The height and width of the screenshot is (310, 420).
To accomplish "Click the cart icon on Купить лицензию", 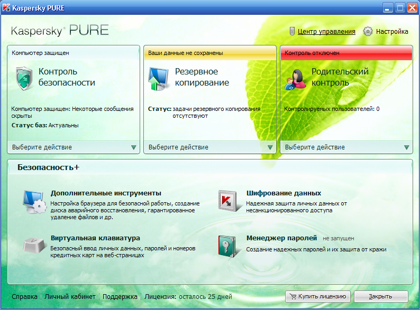I will pyautogui.click(x=293, y=296).
